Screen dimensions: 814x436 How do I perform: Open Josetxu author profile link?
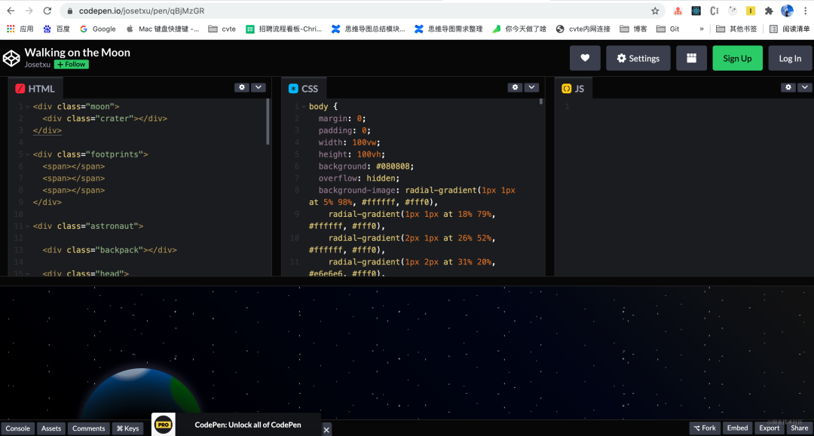(38, 64)
